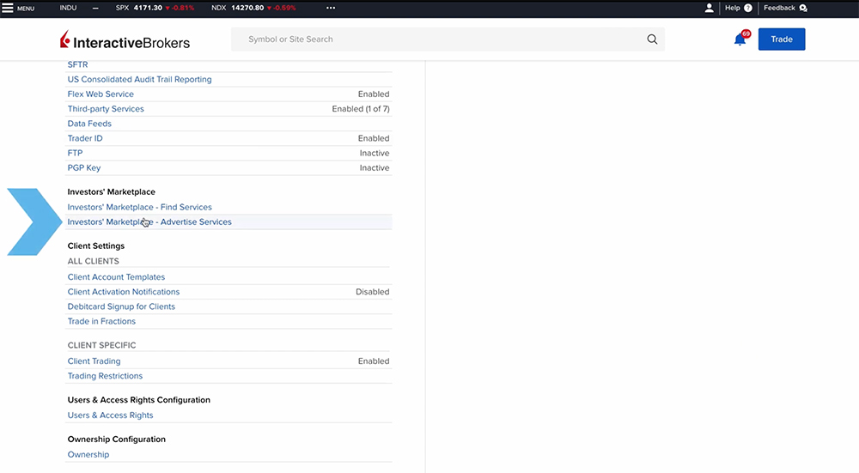Open the hamburger MENU icon
This screenshot has width=859, height=473.
tap(9, 8)
